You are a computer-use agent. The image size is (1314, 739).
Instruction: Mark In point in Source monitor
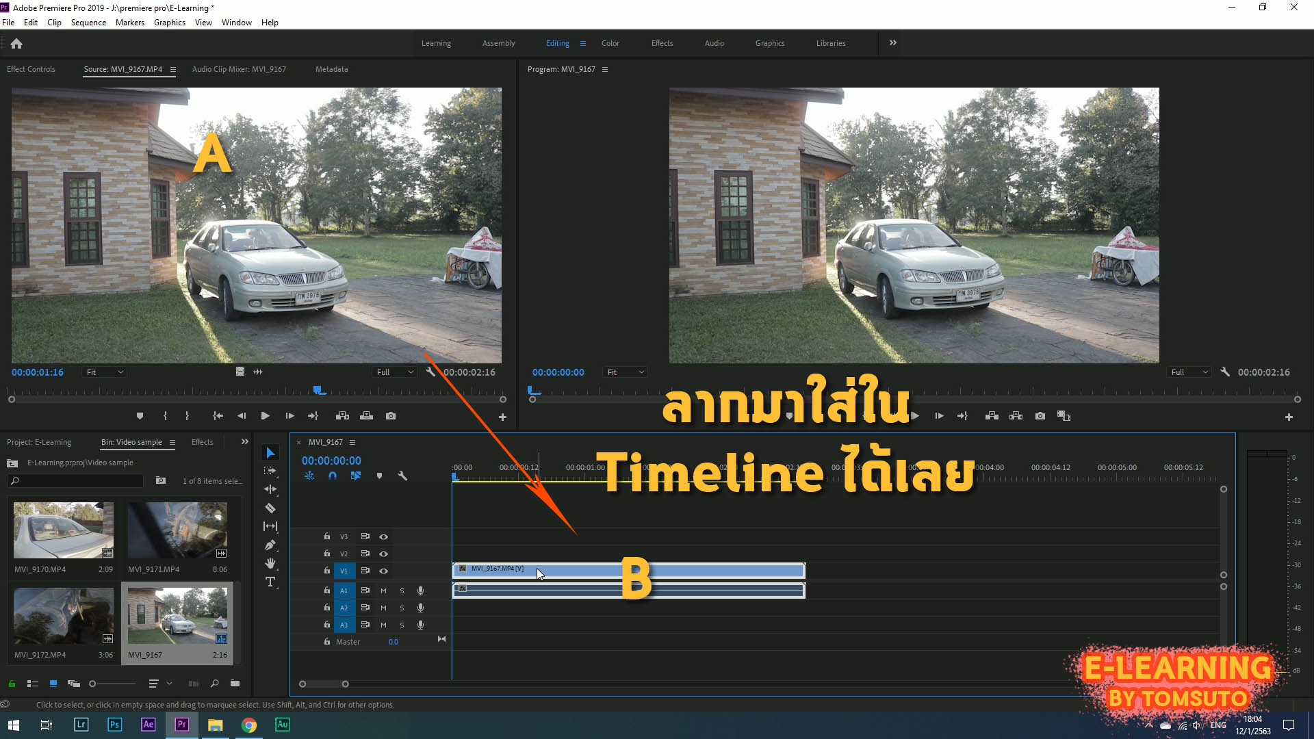pyautogui.click(x=165, y=415)
